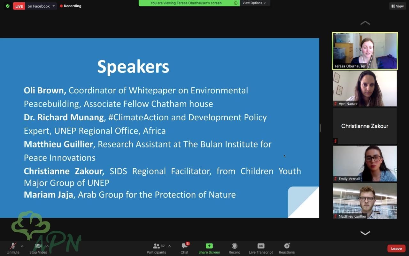Expand participants options arrow
The width and height of the screenshot is (409, 256).
point(169,246)
